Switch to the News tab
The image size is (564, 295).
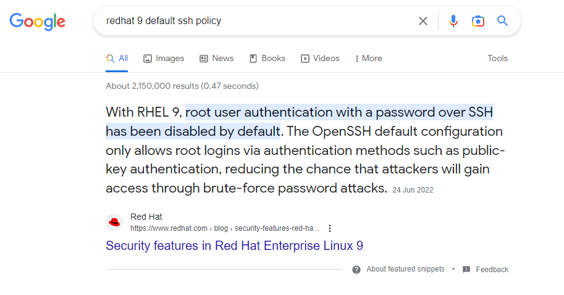217,58
